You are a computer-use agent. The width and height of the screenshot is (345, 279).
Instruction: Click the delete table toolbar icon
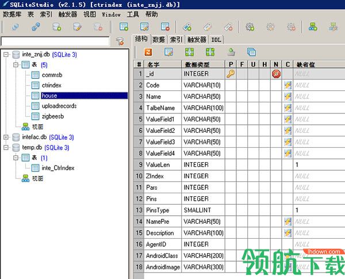[x=165, y=27]
